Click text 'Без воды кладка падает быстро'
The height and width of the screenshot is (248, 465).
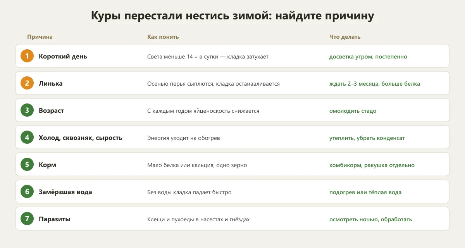pos(189,192)
